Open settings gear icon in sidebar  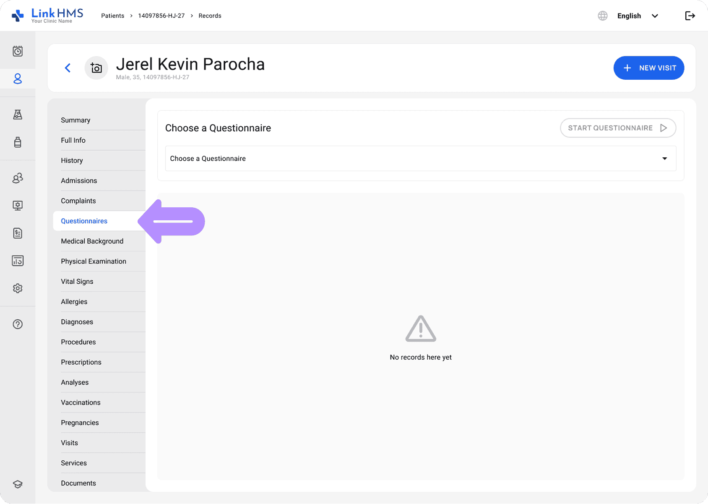(18, 288)
